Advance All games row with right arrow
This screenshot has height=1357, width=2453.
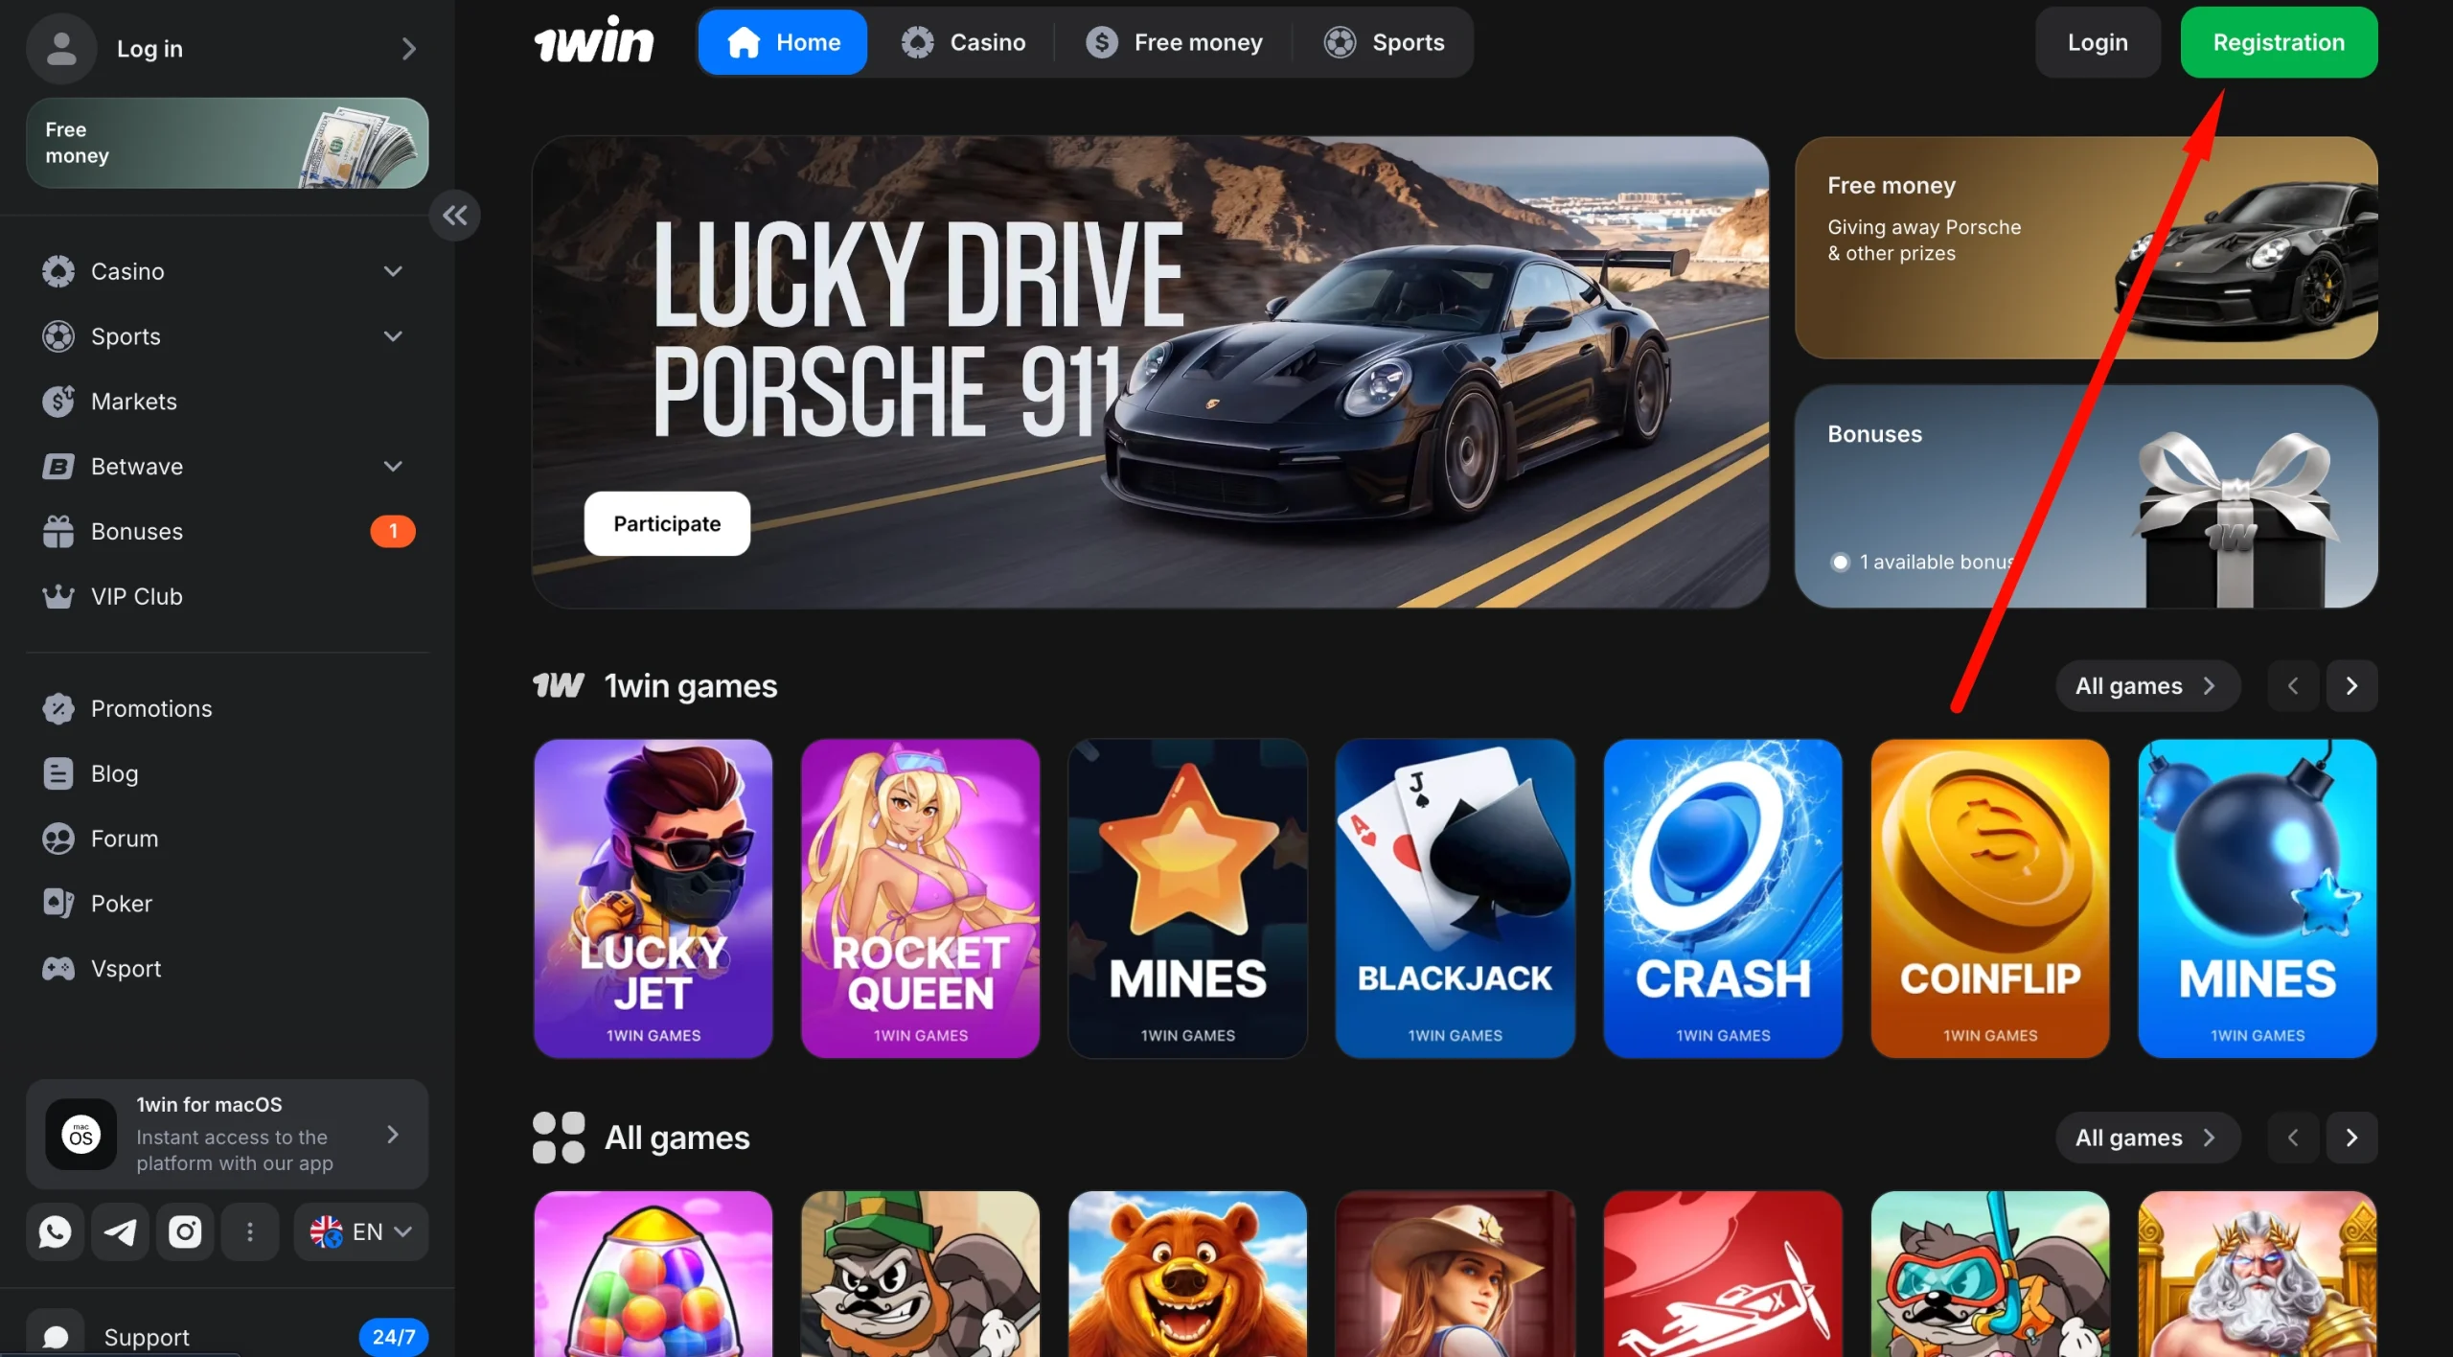pyautogui.click(x=2351, y=1138)
